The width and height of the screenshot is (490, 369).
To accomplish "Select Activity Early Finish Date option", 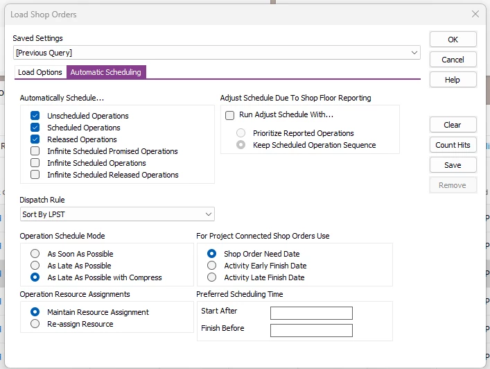I will (x=212, y=266).
